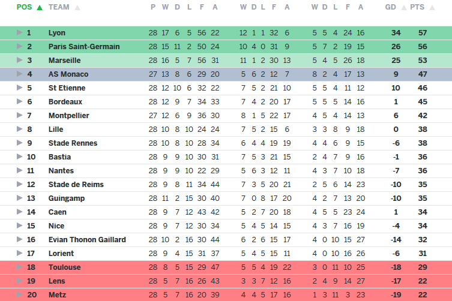452x301 pixels.
Task: Expand the Metz row arrow
Action: [x=19, y=294]
